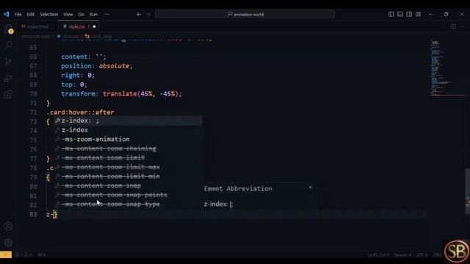470x264 pixels.
Task: Select the -ms-content-zoom-limit-max suggestion
Action: coord(128,167)
